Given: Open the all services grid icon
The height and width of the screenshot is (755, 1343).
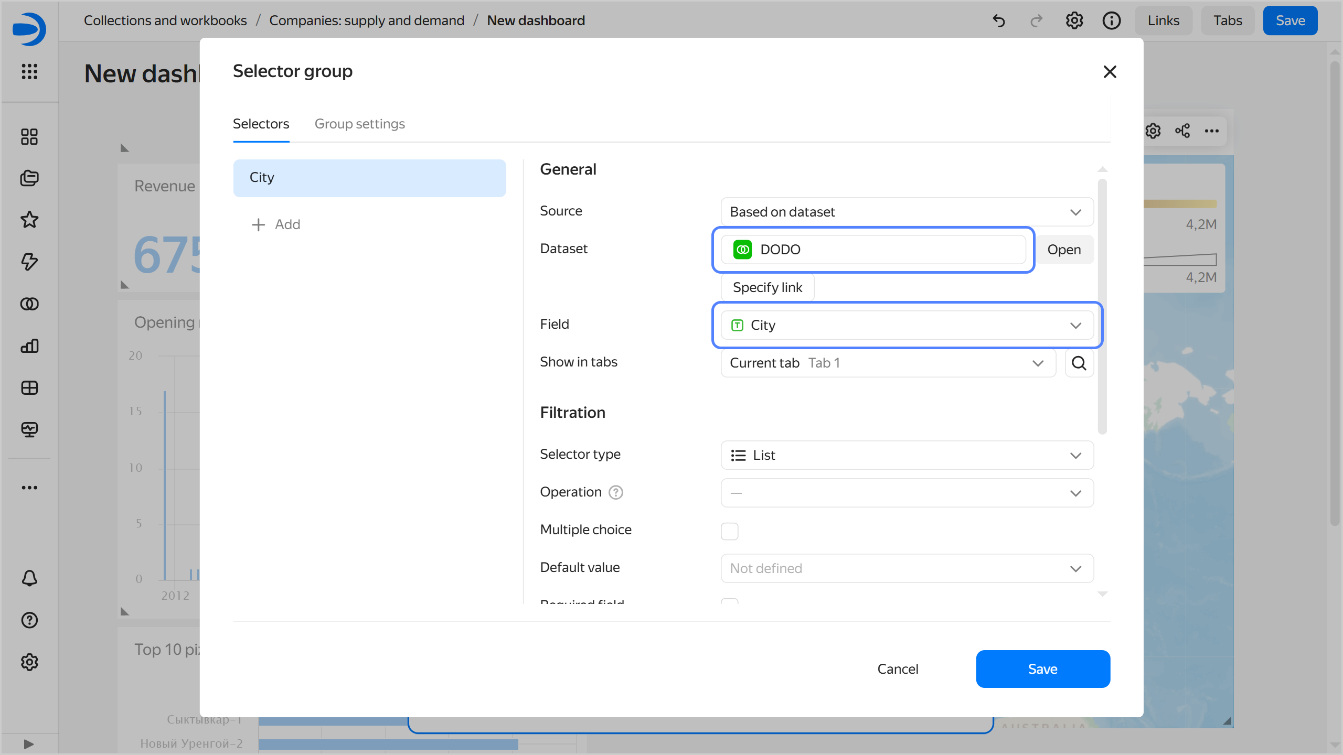Looking at the screenshot, I should (x=29, y=71).
